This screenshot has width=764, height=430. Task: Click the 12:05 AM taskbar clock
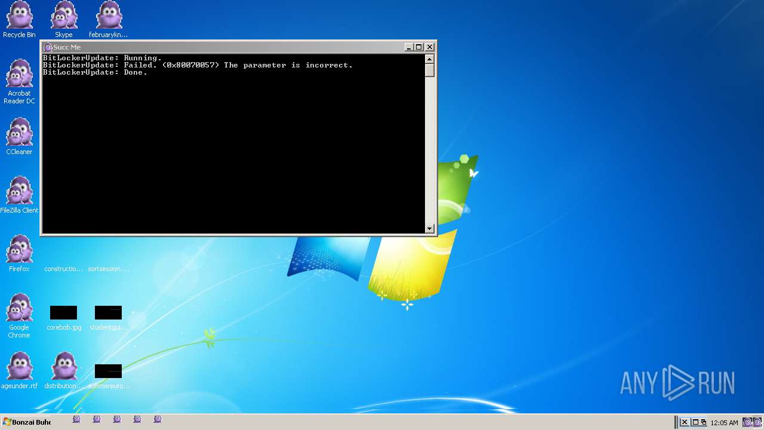coord(724,423)
